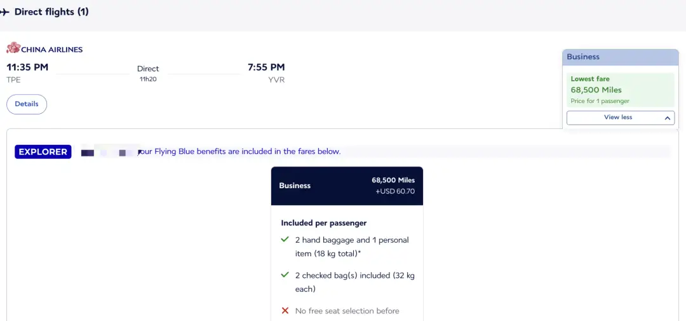The height and width of the screenshot is (321, 686).
Task: Click the TPE origin airport code
Action: pyautogui.click(x=14, y=80)
